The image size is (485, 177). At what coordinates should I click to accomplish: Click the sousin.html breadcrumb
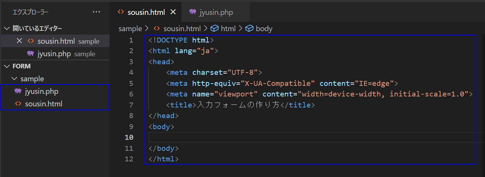pos(182,28)
